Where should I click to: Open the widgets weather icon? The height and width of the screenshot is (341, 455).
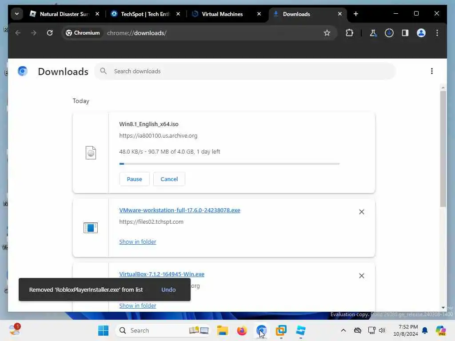(14, 330)
